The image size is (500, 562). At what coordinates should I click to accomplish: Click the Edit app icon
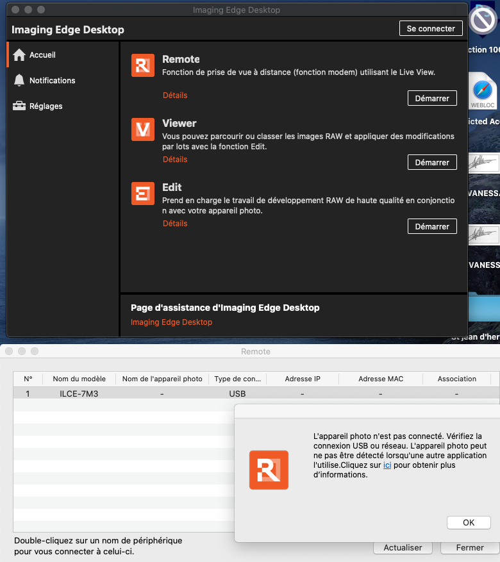click(x=143, y=194)
